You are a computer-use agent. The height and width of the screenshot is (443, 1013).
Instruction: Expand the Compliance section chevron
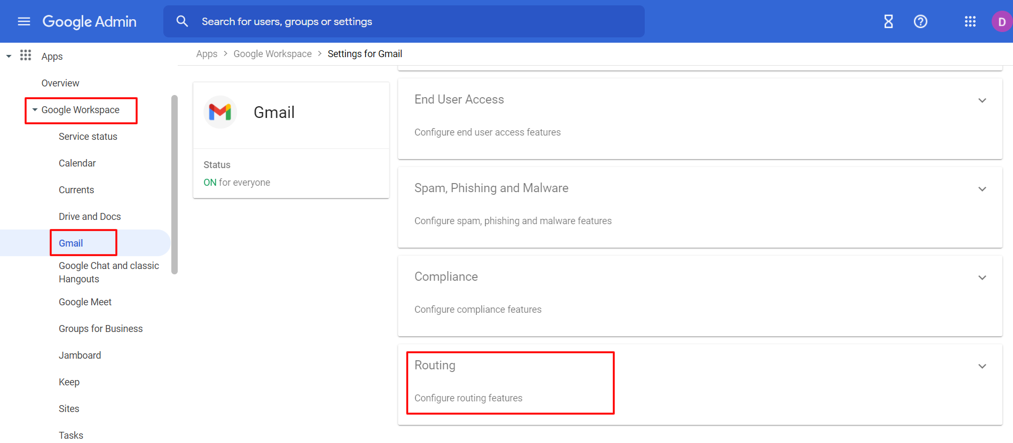(x=982, y=278)
